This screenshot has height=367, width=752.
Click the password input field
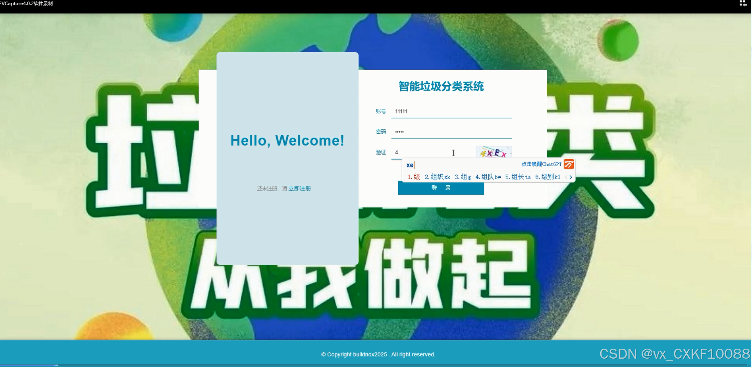[x=451, y=132]
